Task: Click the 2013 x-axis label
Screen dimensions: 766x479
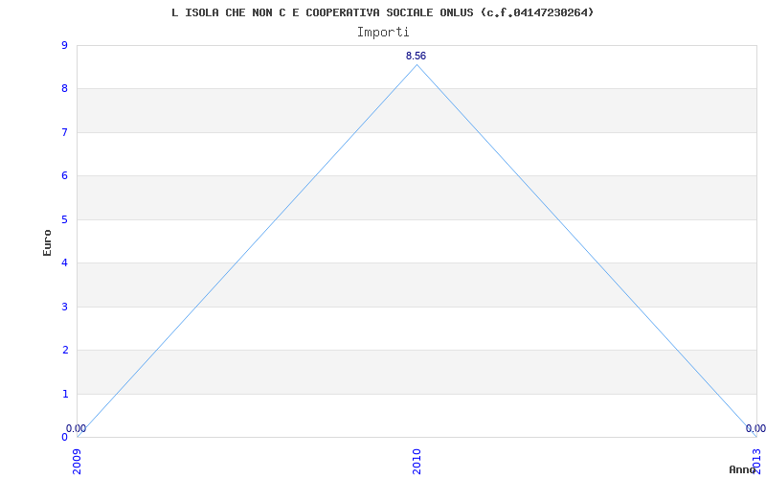Action: pyautogui.click(x=756, y=462)
